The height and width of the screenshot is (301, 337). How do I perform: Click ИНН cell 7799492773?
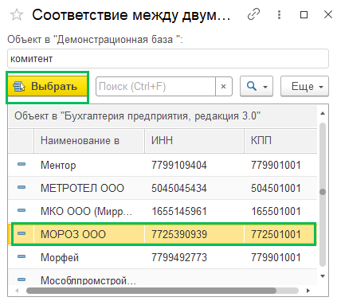179,257
